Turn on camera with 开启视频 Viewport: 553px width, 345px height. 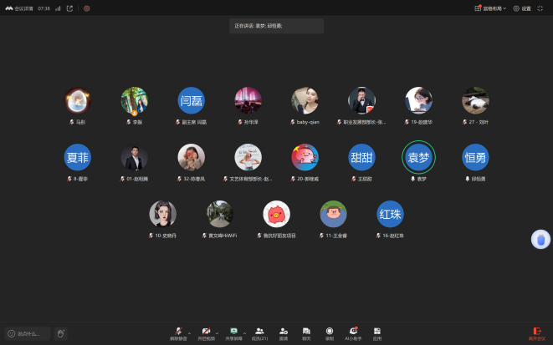coord(205,332)
